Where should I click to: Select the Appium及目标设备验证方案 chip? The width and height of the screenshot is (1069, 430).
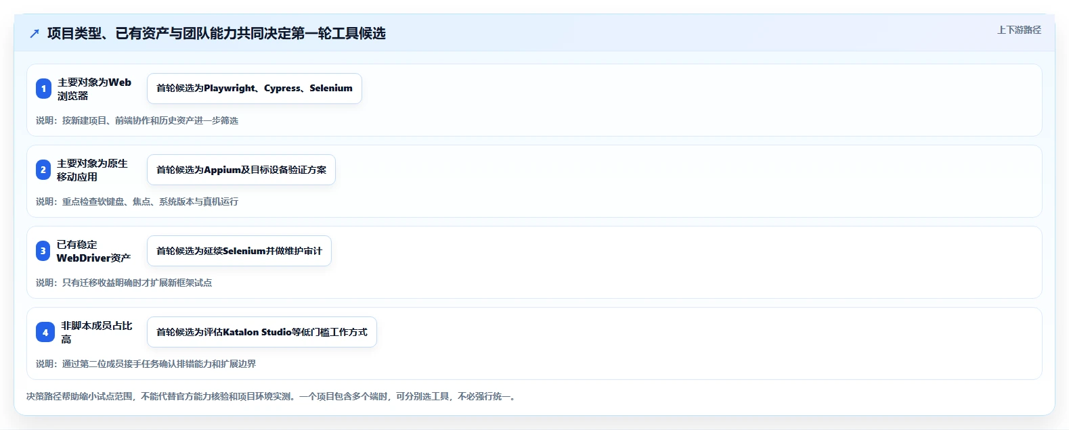point(241,170)
